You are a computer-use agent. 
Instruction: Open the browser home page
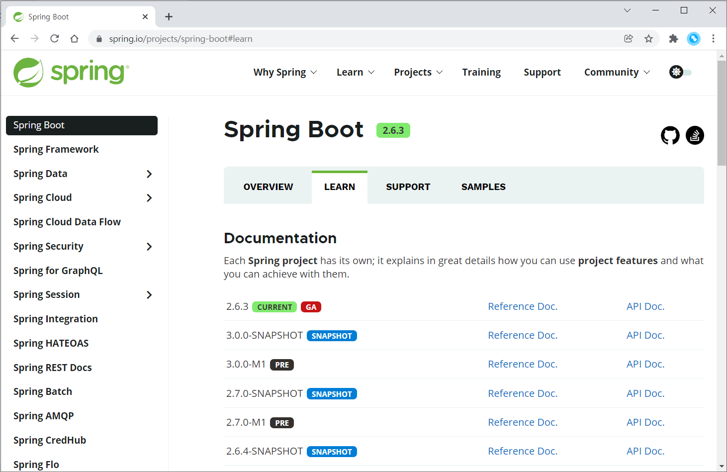74,38
